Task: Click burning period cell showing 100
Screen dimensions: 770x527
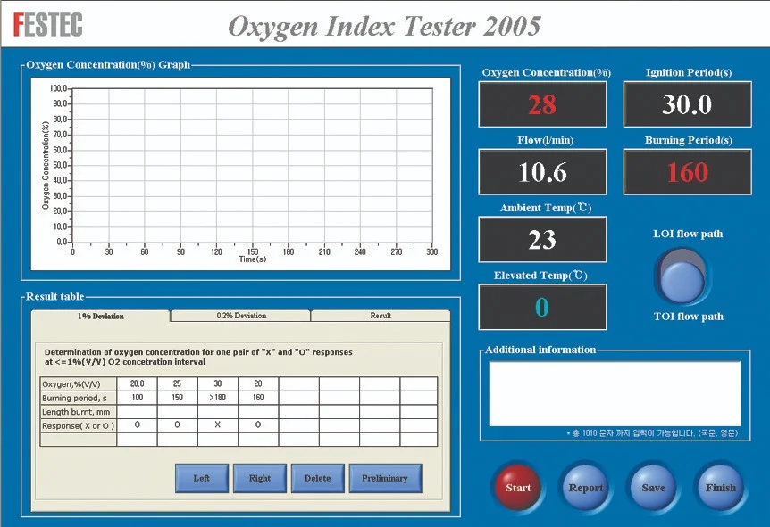Action: (137, 398)
